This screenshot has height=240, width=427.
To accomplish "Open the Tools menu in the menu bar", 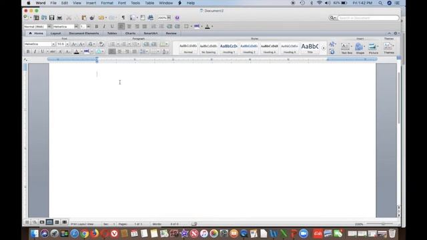I will click(x=135, y=3).
